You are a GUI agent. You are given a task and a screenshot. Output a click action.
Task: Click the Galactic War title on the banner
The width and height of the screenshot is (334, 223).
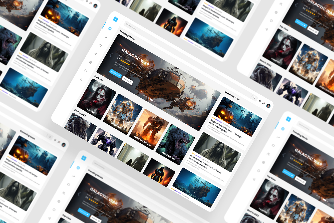[136, 57]
